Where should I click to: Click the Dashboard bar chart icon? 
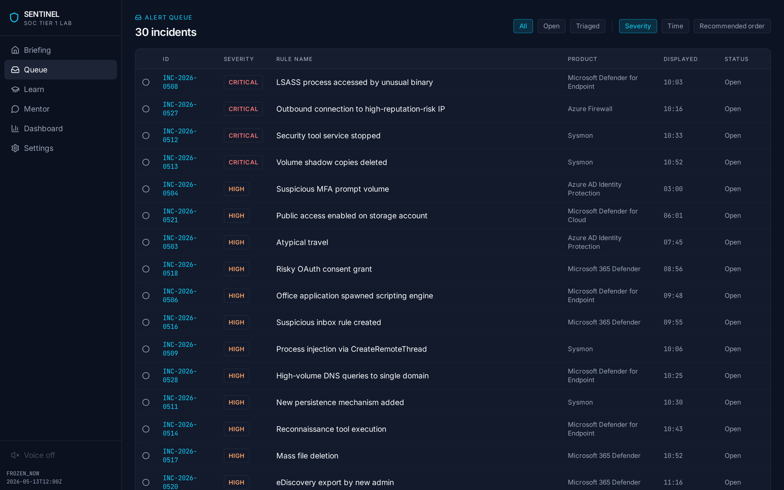pyautogui.click(x=15, y=128)
